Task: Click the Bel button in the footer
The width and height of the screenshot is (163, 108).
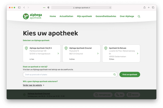Action: click(119, 95)
